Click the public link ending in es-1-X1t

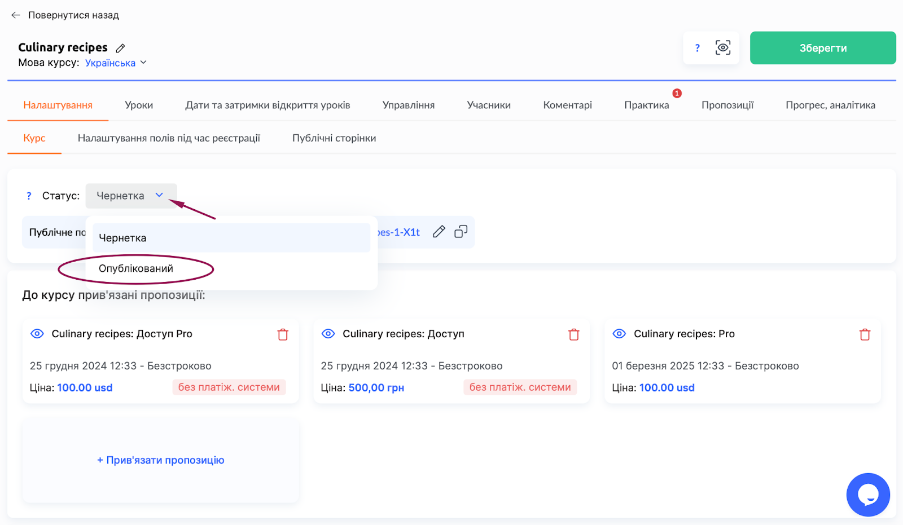click(x=399, y=232)
